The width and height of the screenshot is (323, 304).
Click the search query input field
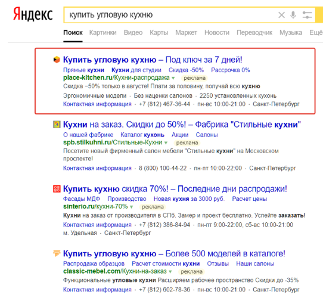pyautogui.click(x=171, y=15)
